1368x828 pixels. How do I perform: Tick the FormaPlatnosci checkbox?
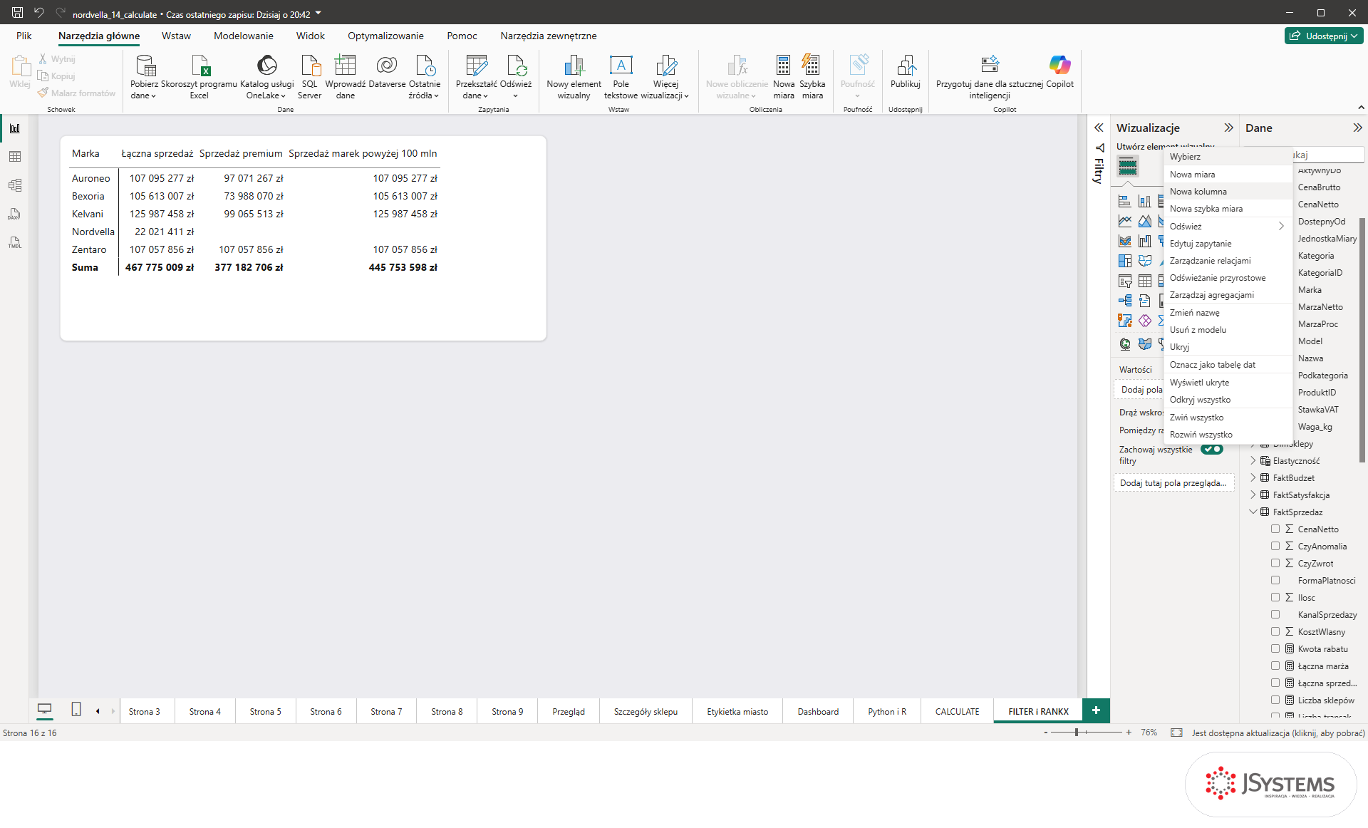1275,580
